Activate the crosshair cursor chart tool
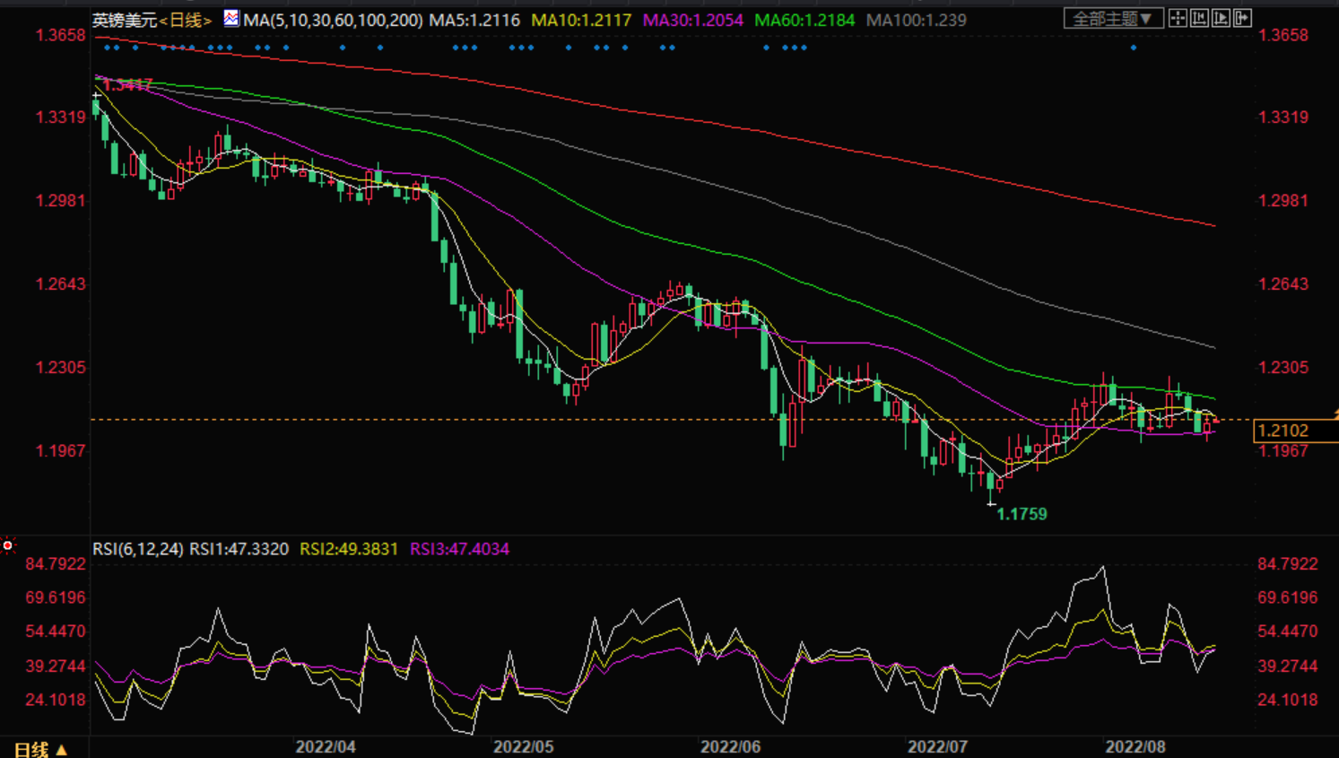 pyautogui.click(x=1178, y=18)
